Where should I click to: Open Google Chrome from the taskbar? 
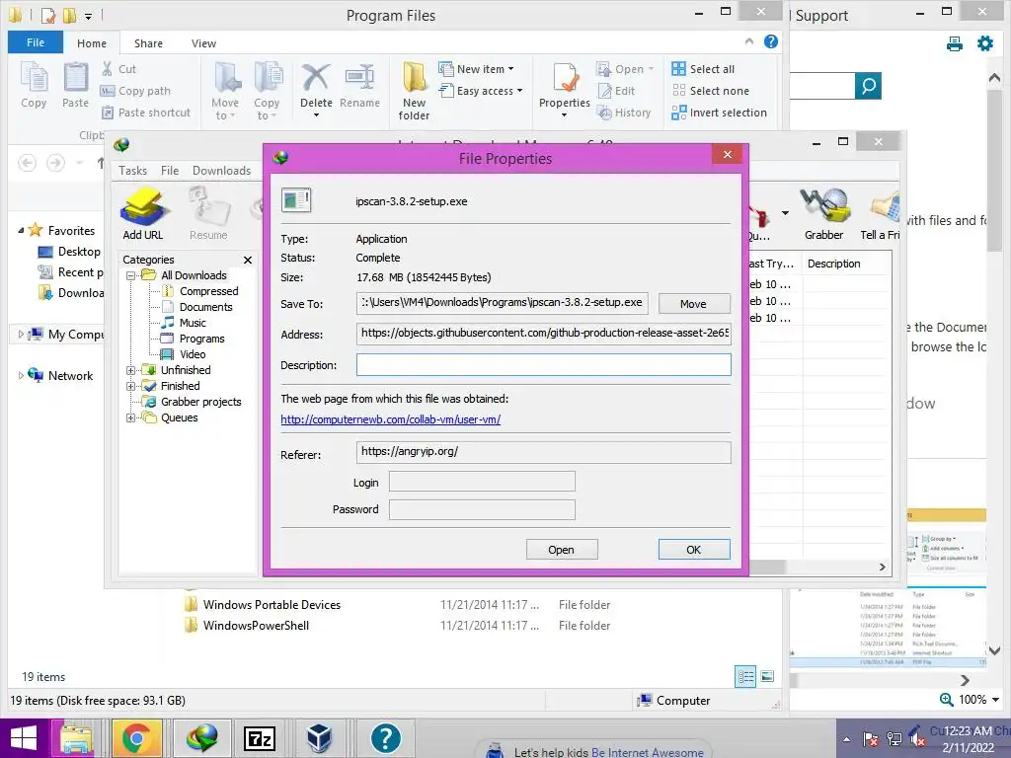tap(135, 738)
